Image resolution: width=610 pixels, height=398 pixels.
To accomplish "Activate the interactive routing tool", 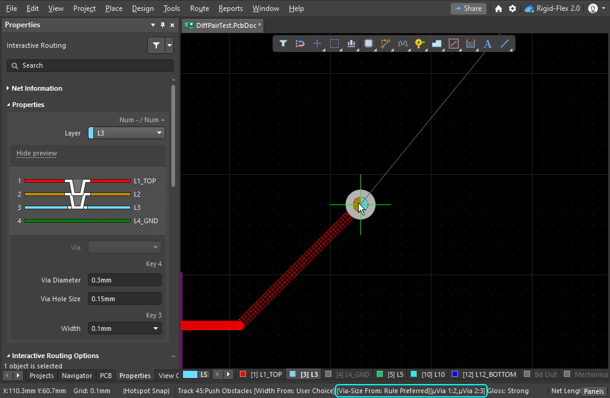I will 385,44.
